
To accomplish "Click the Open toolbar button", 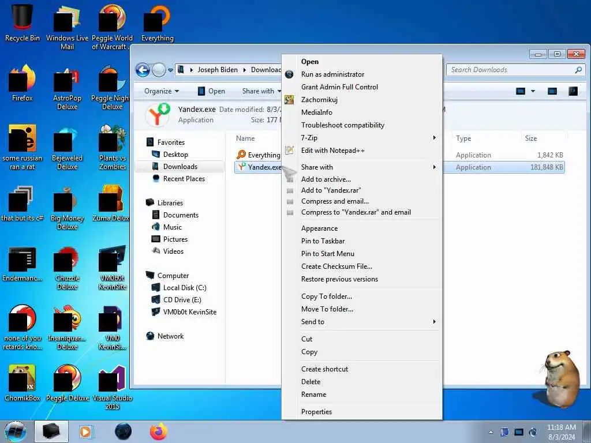I will tap(211, 91).
